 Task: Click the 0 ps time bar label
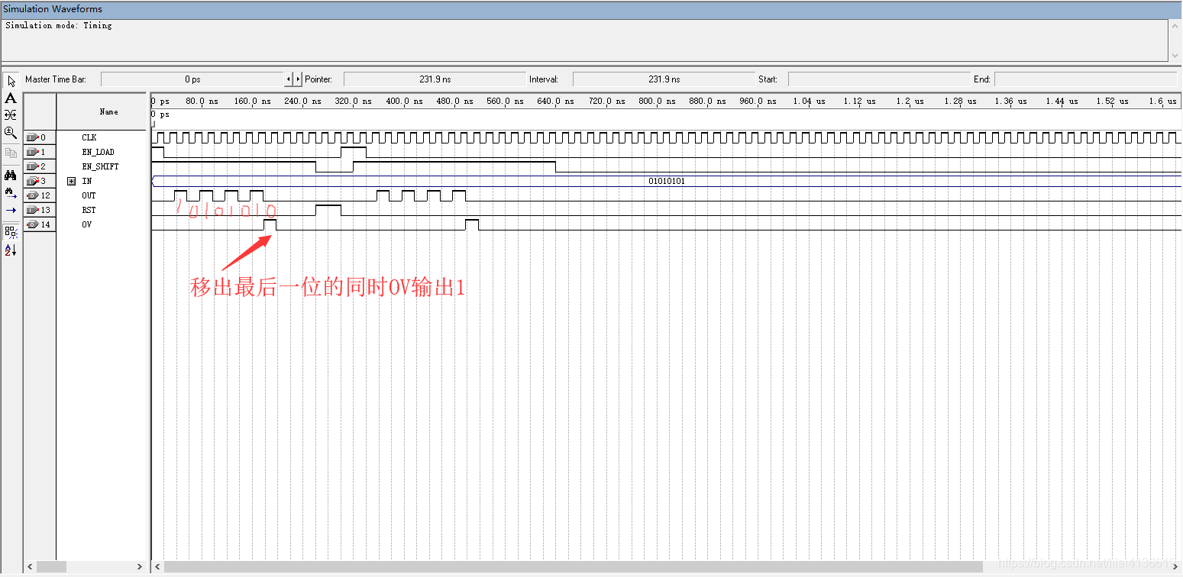coord(160,114)
